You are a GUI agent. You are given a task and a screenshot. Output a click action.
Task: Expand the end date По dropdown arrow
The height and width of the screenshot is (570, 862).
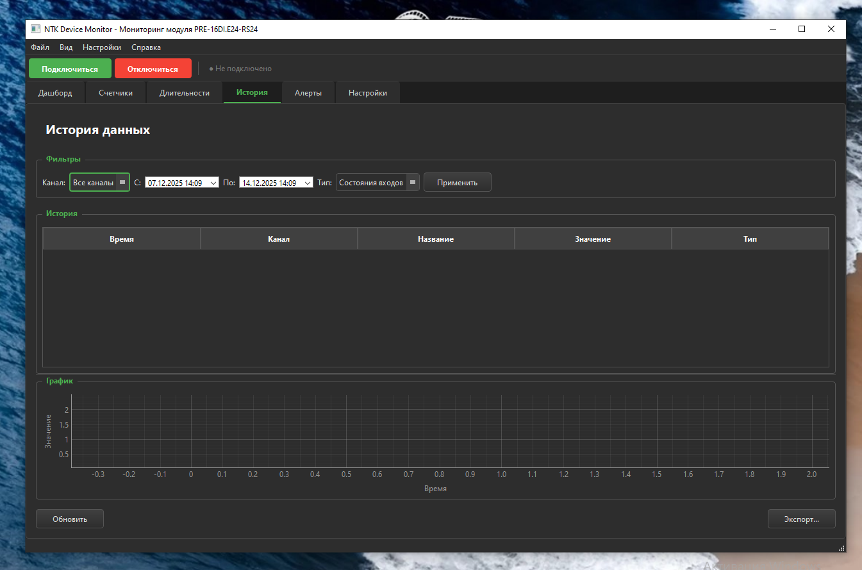pos(308,183)
